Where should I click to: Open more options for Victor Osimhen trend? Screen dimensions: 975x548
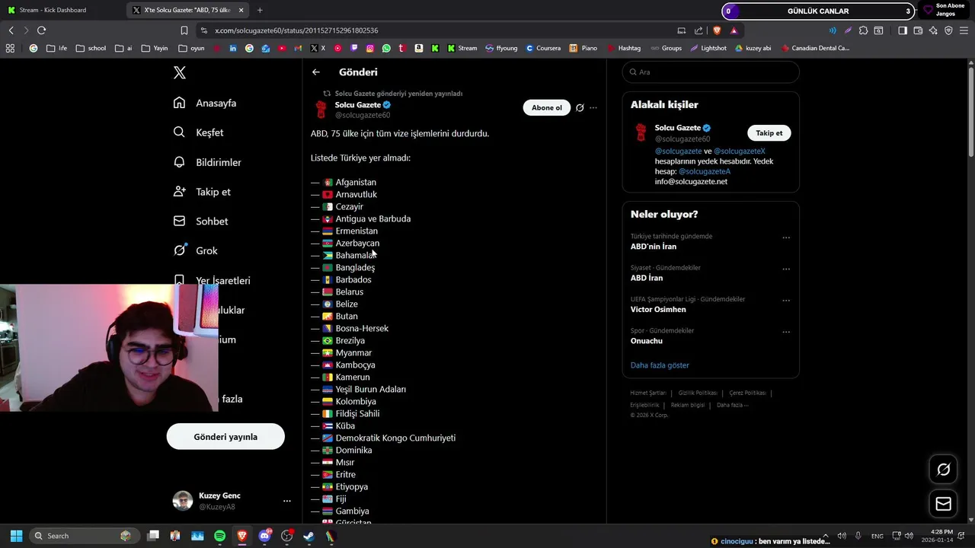(786, 301)
